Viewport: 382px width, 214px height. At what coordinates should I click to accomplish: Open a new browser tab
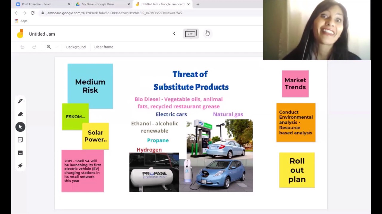[x=198, y=4]
